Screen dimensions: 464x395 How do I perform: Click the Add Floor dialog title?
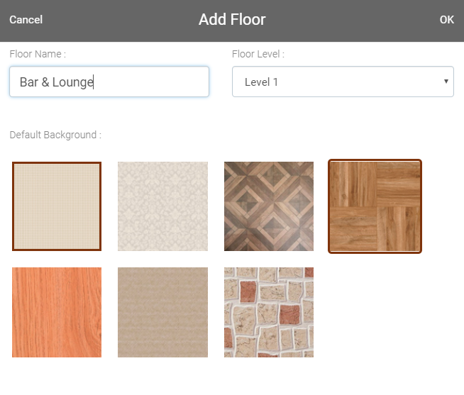click(x=232, y=20)
